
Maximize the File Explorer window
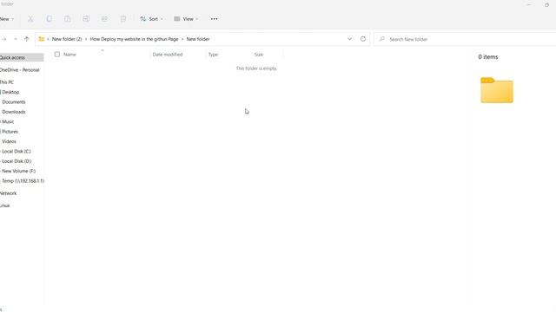[546, 4]
